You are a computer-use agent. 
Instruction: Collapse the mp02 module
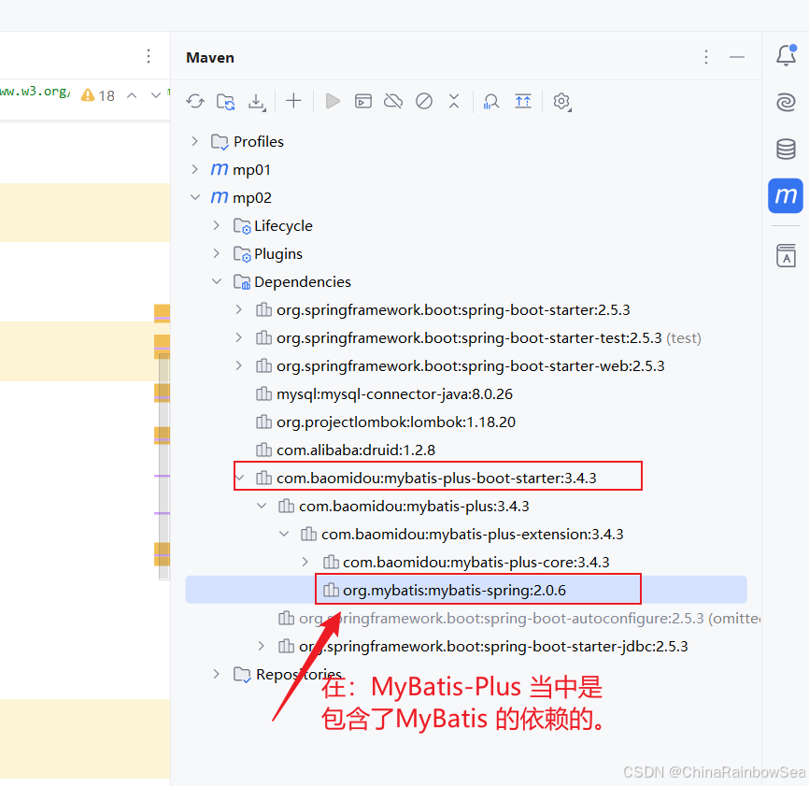195,197
